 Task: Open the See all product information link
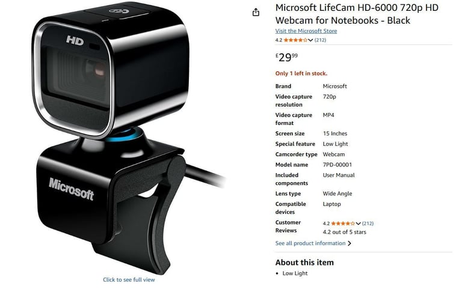[x=310, y=243]
